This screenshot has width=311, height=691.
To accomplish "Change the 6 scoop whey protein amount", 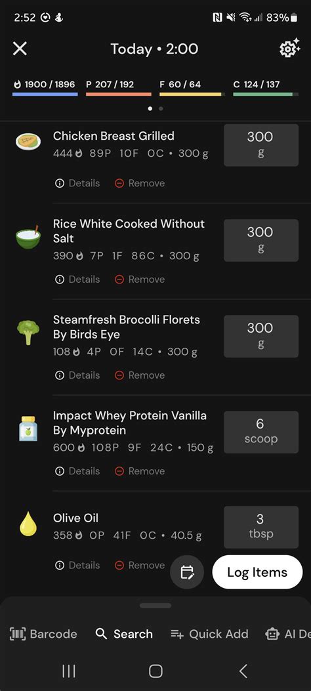I will (260, 432).
